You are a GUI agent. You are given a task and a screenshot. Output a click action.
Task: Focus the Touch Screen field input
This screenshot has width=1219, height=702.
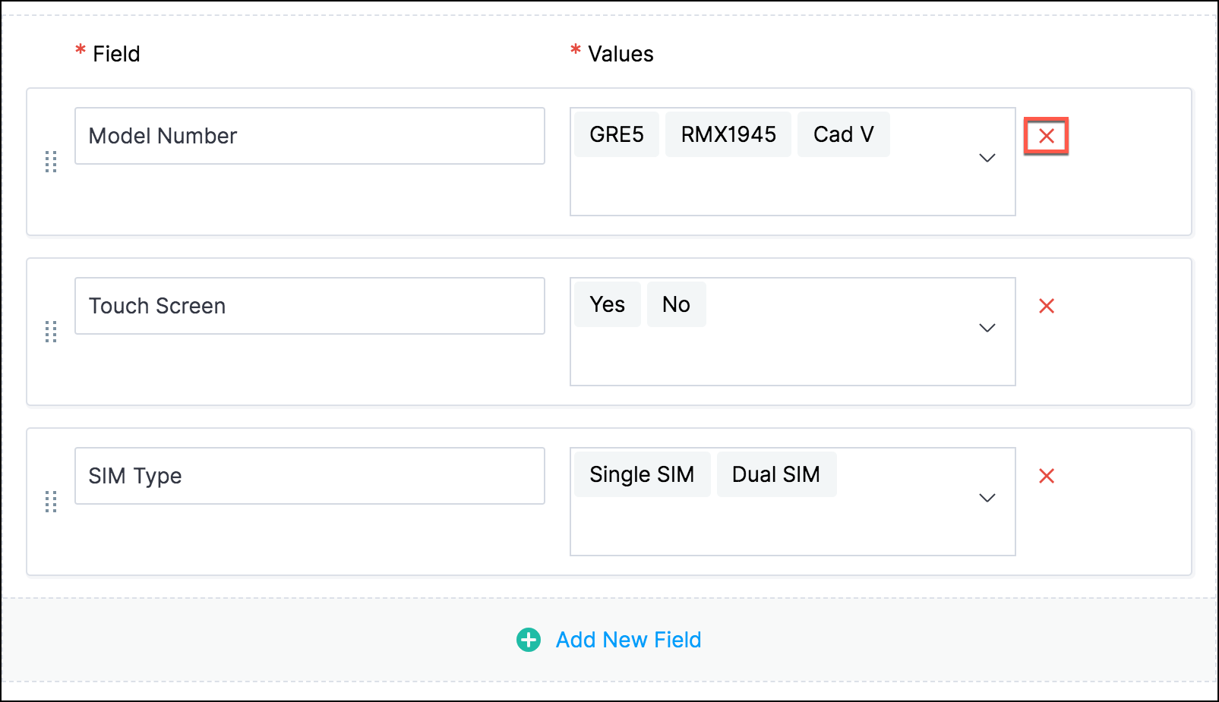(309, 306)
